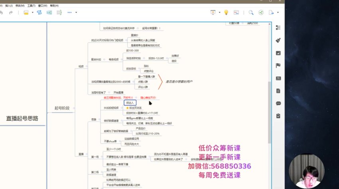Select the 起号阶段 topic node
This screenshot has width=339, height=189.
tap(62, 108)
